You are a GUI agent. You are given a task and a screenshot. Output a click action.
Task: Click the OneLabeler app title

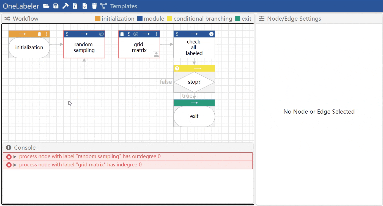point(21,6)
